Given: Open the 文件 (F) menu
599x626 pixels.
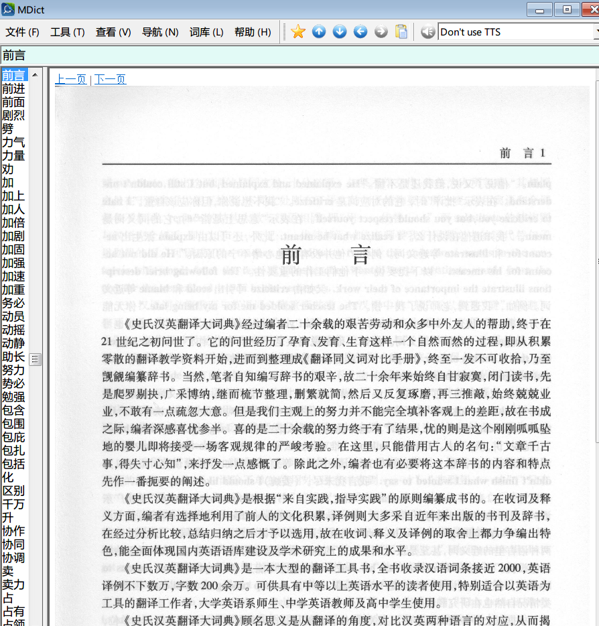Looking at the screenshot, I should click(22, 32).
